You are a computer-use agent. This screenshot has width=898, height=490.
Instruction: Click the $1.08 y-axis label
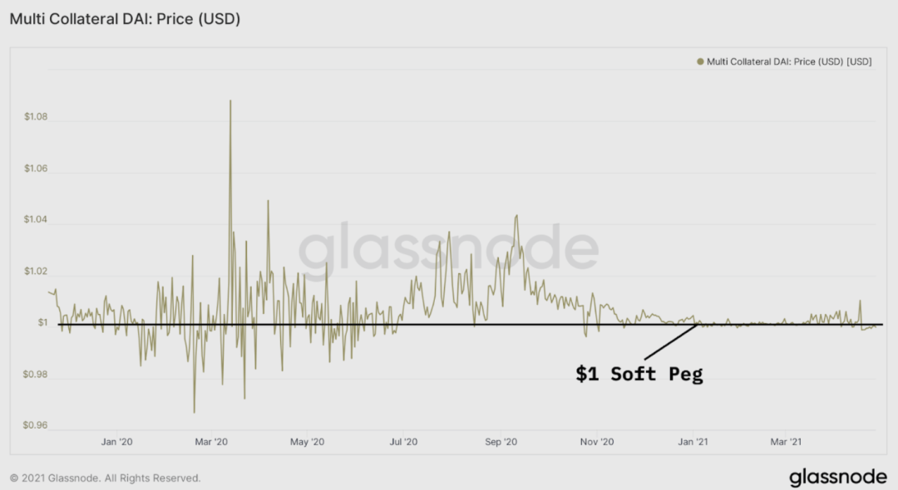(x=36, y=116)
